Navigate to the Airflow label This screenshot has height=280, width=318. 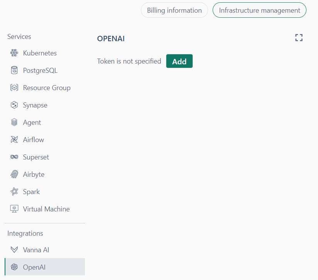[x=34, y=140]
